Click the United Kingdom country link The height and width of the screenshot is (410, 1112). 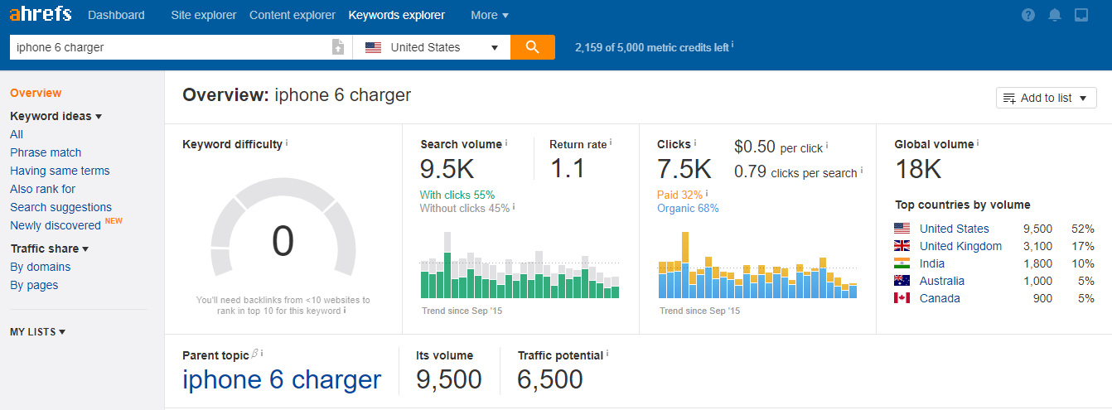pos(960,246)
